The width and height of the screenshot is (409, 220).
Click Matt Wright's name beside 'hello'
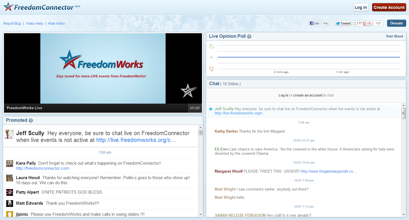pyautogui.click(x=225, y=197)
